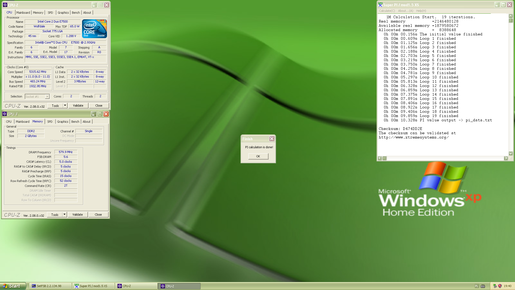Switch to CPU tab in Memory CPU-Z window
The height and width of the screenshot is (290, 515).
click(9, 122)
